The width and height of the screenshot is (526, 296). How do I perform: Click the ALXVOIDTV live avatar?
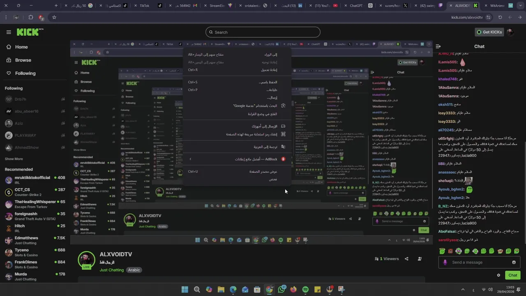(86, 260)
